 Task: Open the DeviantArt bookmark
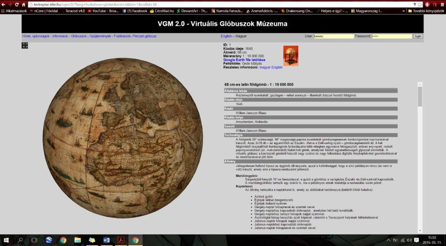pos(192,11)
